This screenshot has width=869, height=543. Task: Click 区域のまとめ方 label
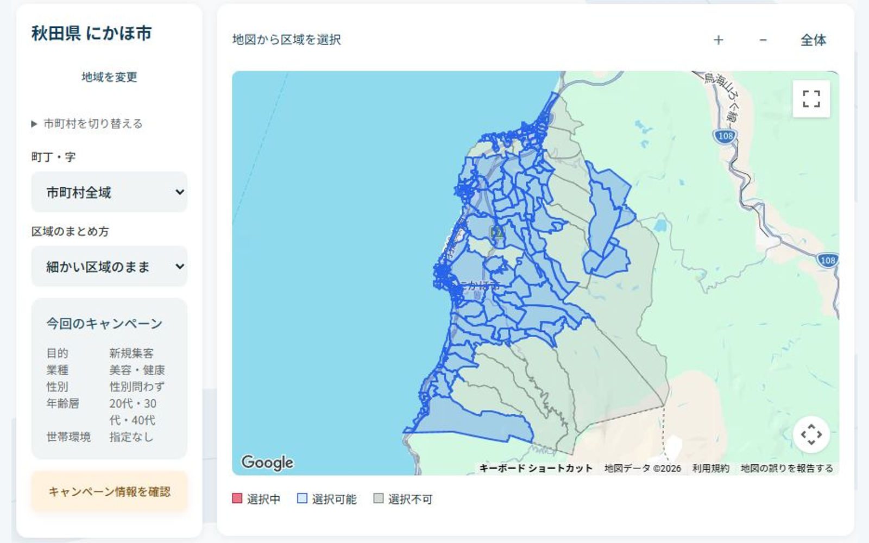coord(70,232)
